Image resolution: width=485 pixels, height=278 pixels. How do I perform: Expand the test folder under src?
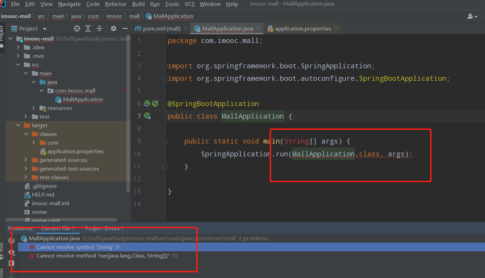26,116
